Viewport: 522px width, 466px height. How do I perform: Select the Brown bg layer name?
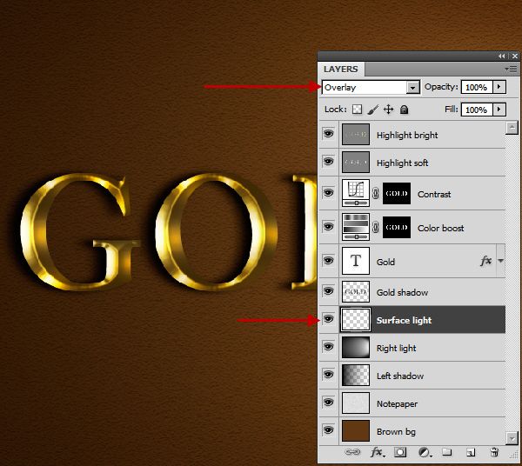click(396, 432)
